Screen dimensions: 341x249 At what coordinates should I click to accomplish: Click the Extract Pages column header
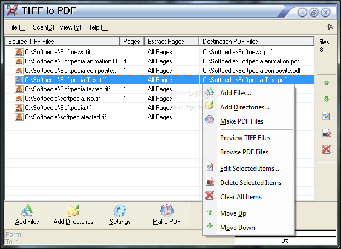[172, 42]
